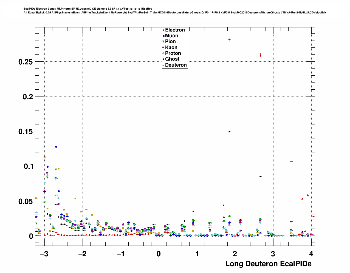The image size is (350, 273).
Task: Click the −3 tick label on x-axis
Action: pyautogui.click(x=44, y=254)
